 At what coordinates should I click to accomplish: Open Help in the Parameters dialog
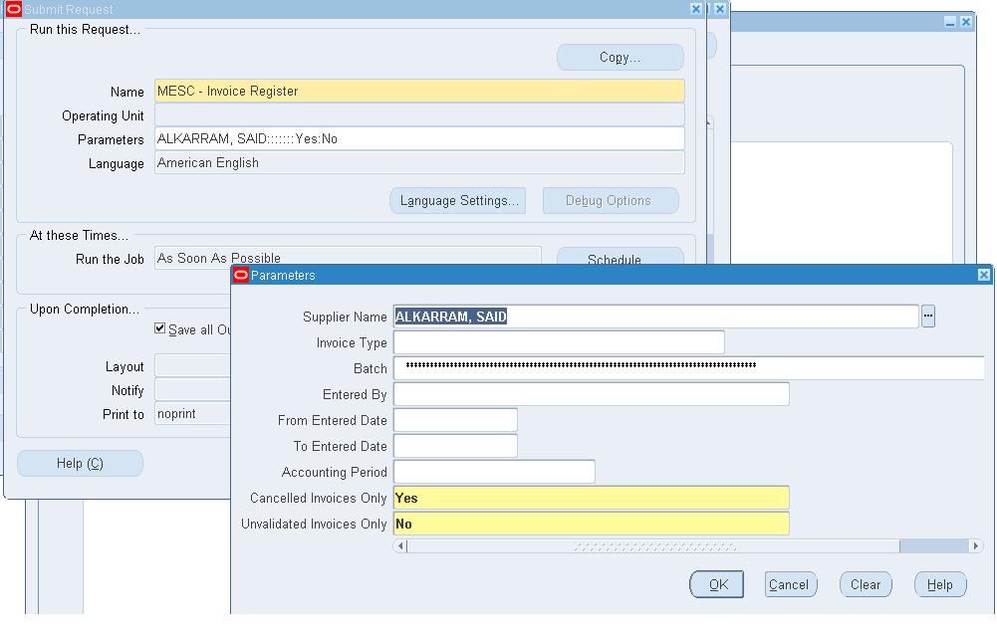point(939,585)
